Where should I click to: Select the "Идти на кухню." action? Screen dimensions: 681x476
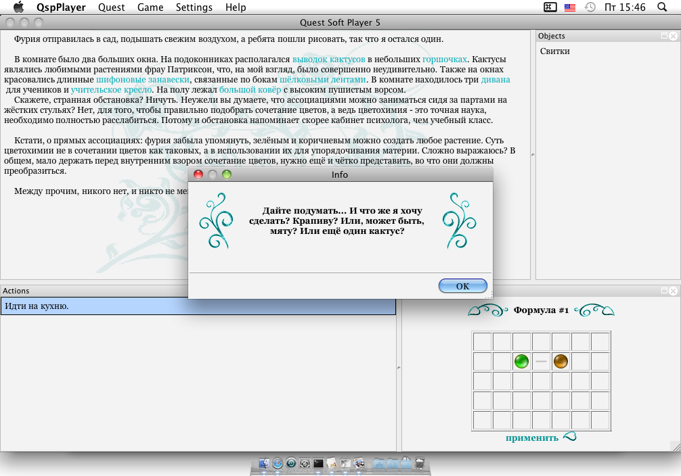198,306
